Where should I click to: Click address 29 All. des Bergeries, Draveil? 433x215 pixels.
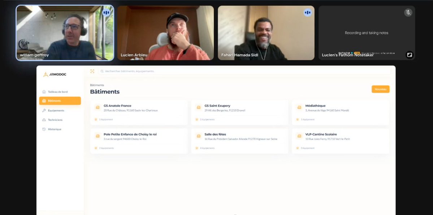(225, 110)
